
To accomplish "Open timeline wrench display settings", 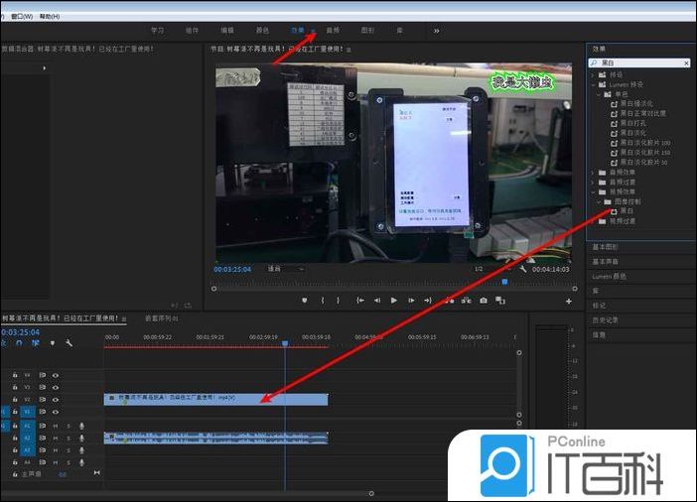I will pos(69,343).
